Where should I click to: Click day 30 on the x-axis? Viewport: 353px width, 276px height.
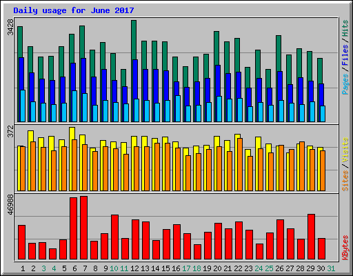point(321,268)
